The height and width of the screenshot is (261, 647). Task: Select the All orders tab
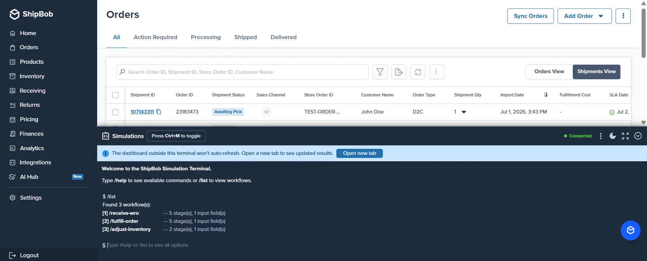coord(116,37)
